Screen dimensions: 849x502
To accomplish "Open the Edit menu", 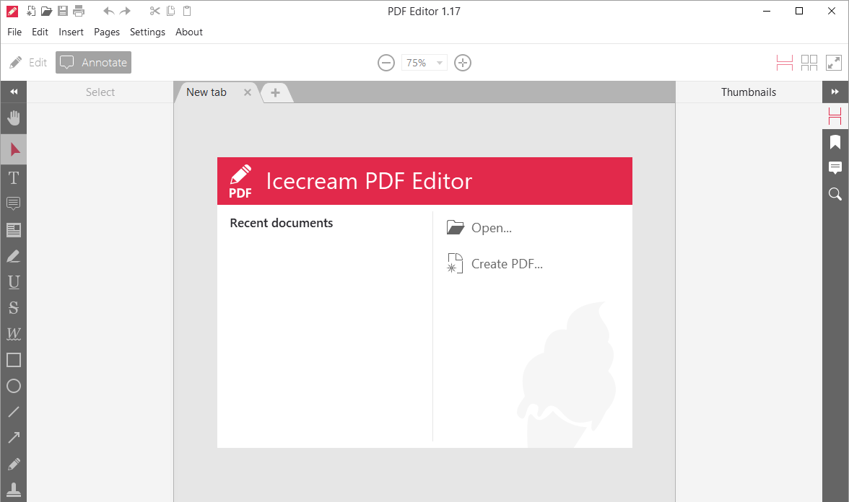I will point(40,32).
